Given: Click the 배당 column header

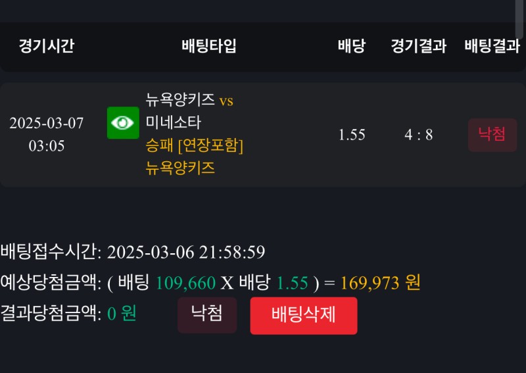Looking at the screenshot, I should 352,45.
